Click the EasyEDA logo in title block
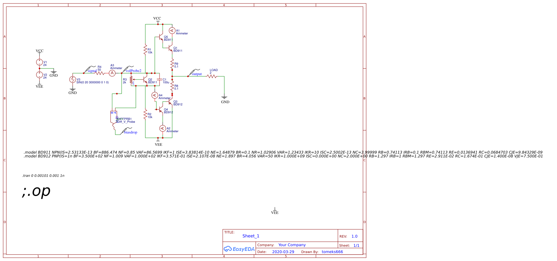Viewport: 557px width, 261px height. tap(239, 249)
